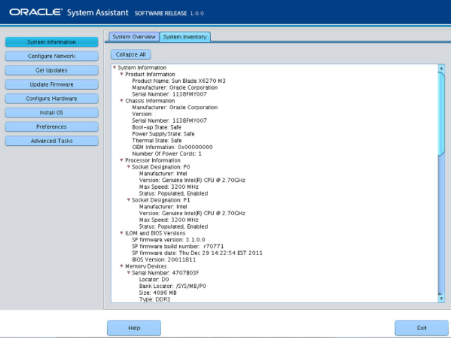The width and height of the screenshot is (451, 338).
Task: Click the Collapse All button
Action: 131,54
